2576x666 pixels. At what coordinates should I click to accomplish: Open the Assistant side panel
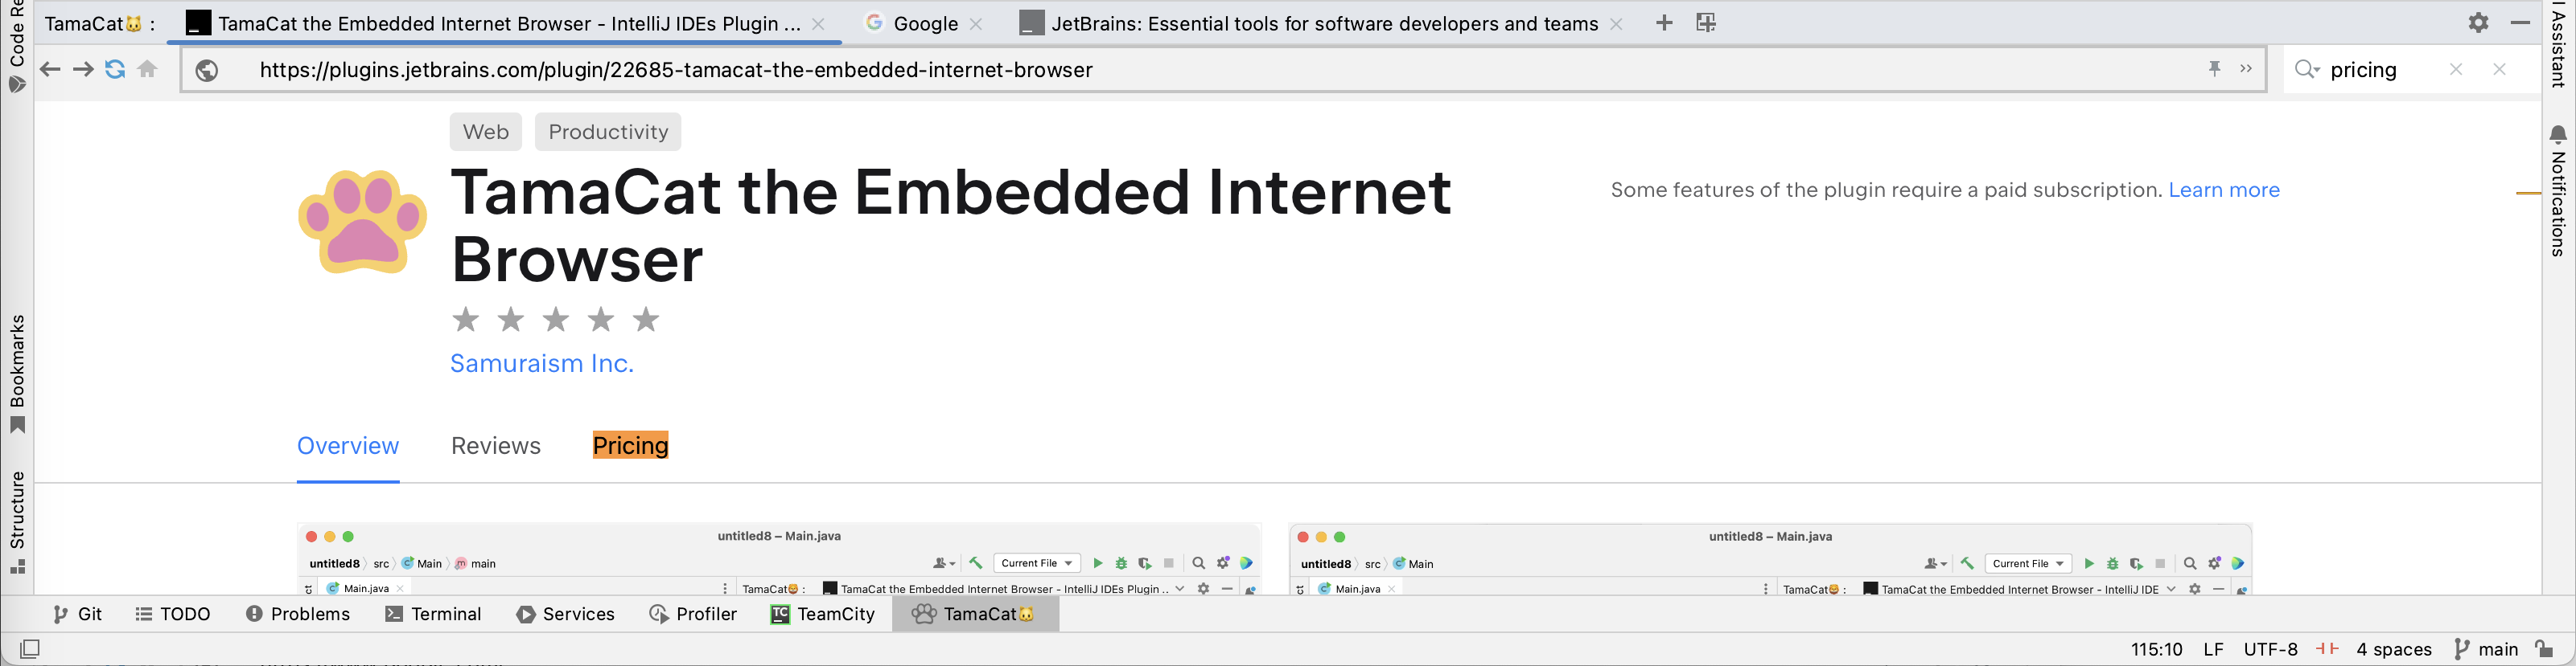click(2558, 46)
